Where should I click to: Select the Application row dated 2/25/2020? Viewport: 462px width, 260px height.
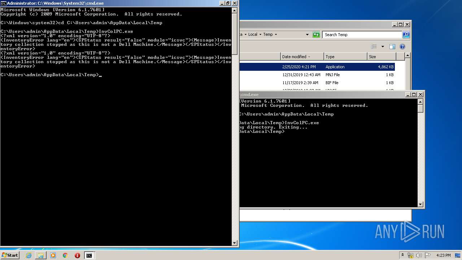[x=317, y=67]
